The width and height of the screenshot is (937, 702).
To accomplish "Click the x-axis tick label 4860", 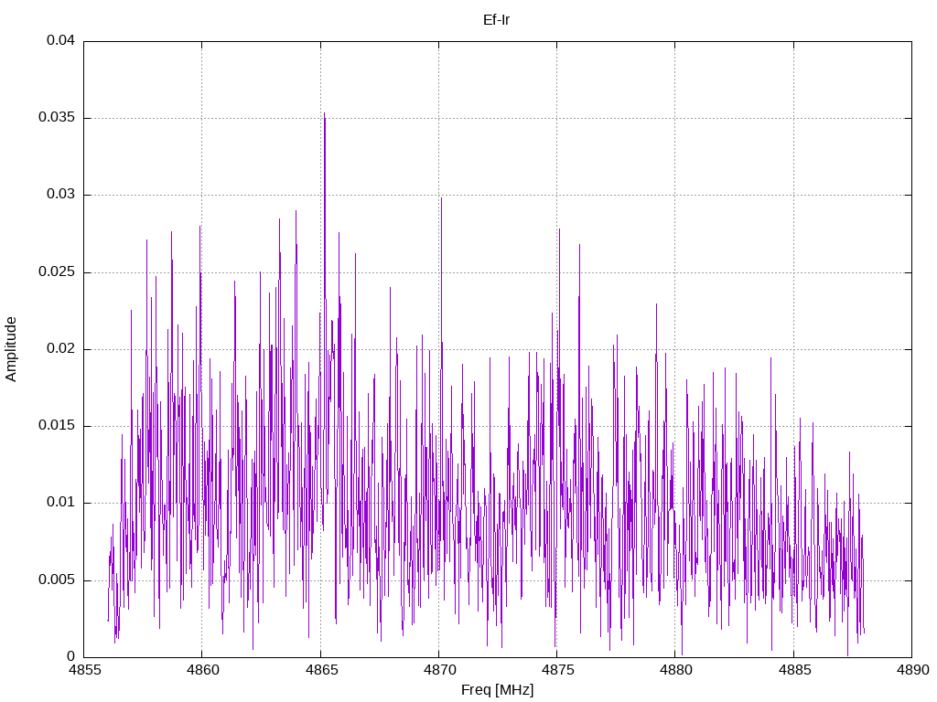I will [x=202, y=670].
